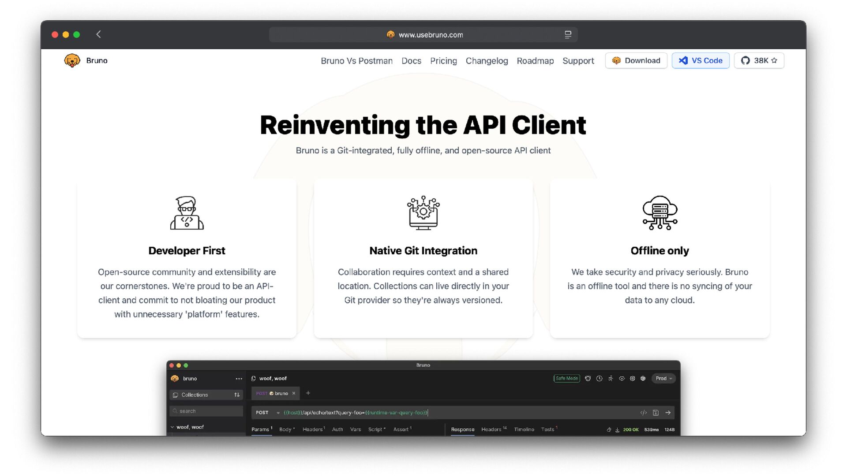This screenshot has width=847, height=476.
Task: Open the Prod environment dropdown
Action: point(663,379)
